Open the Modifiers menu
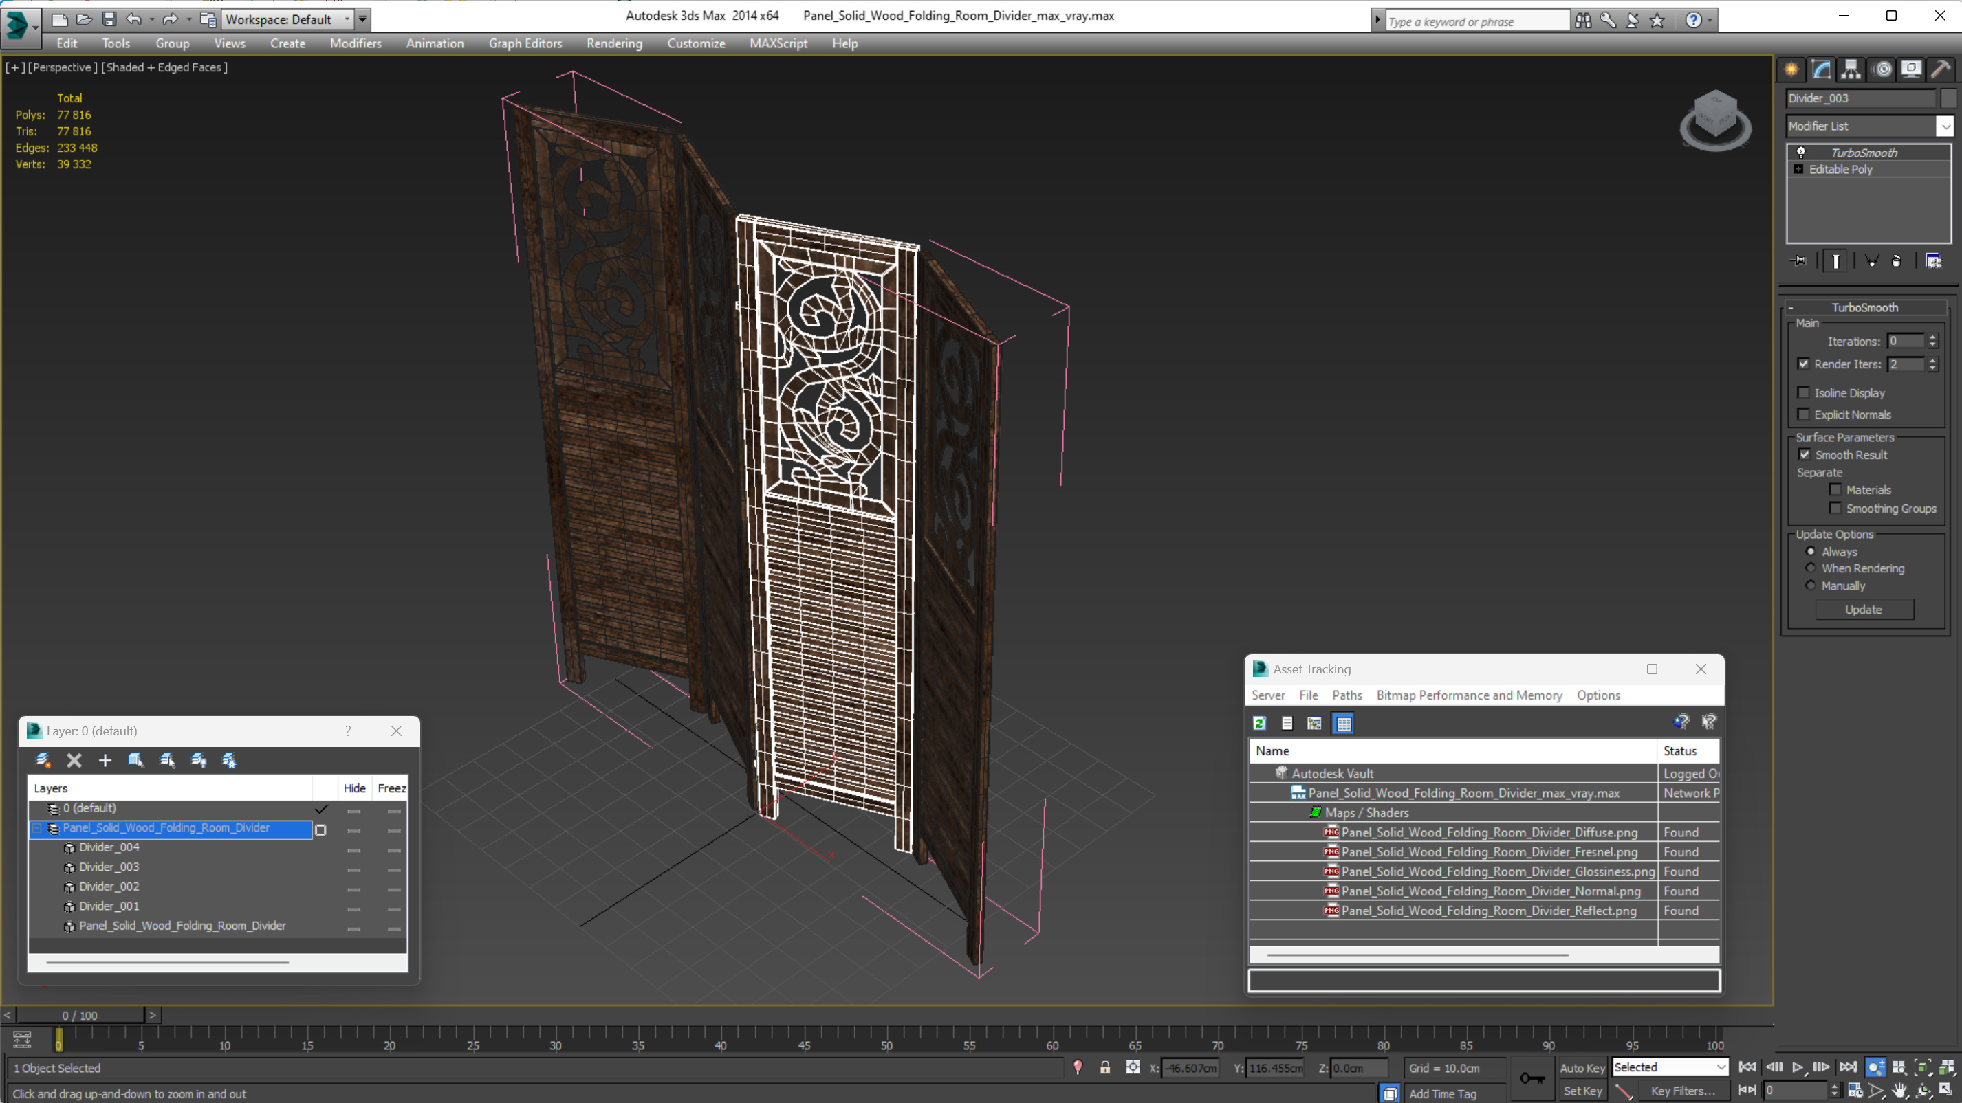 click(355, 43)
